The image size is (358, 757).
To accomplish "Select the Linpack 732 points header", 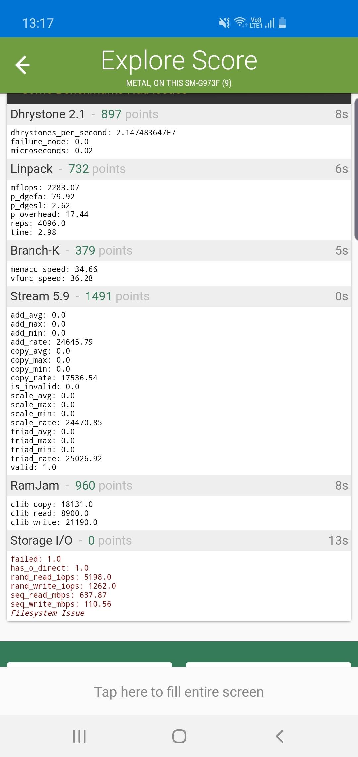I will 179,169.
